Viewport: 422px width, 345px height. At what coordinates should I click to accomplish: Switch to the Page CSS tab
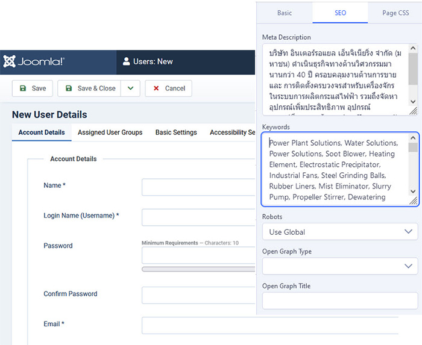click(x=395, y=13)
